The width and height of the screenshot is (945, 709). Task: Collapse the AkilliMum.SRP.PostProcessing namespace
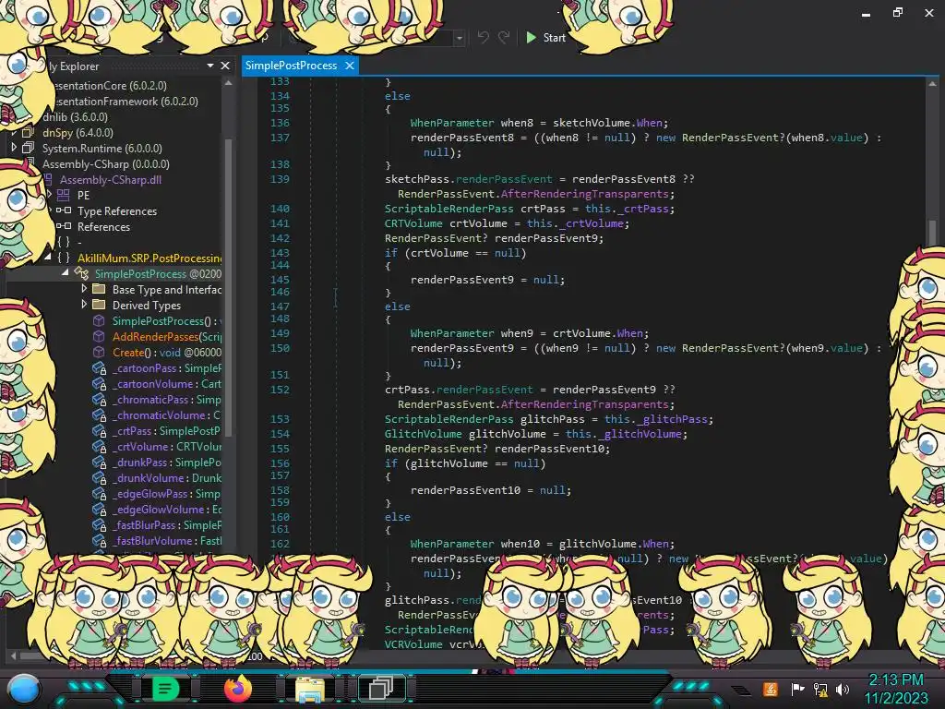click(48, 258)
